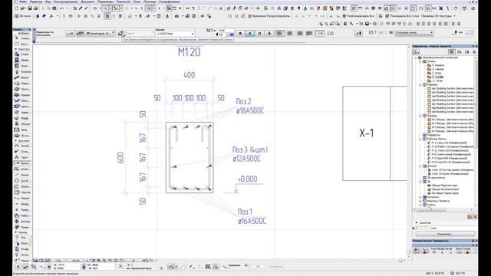Select the Разрез (Section) tool
The width and height of the screenshot is (491, 276).
pyautogui.click(x=22, y=198)
